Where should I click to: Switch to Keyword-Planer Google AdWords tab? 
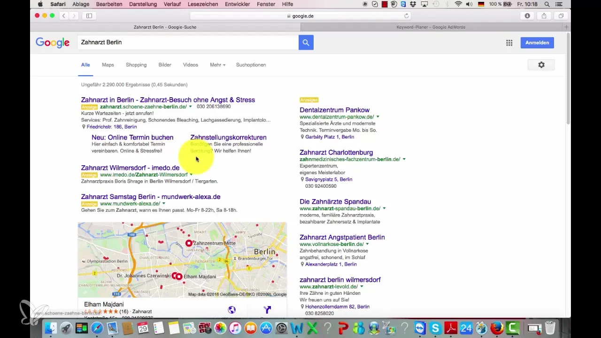(431, 27)
